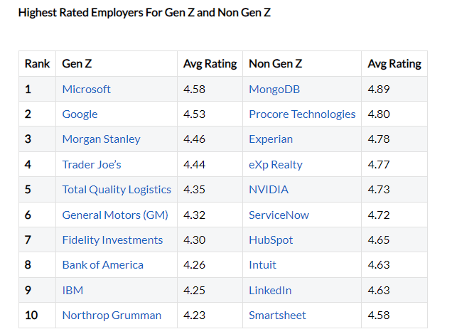This screenshot has width=452, height=334.
Task: Open the LinkedIn employer link
Action: [x=270, y=290]
